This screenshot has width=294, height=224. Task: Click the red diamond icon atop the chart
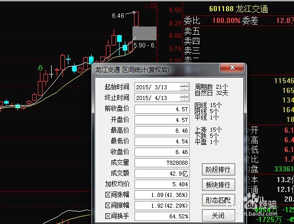click(x=146, y=6)
